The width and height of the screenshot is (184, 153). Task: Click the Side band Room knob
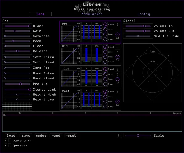click(x=105, y=79)
